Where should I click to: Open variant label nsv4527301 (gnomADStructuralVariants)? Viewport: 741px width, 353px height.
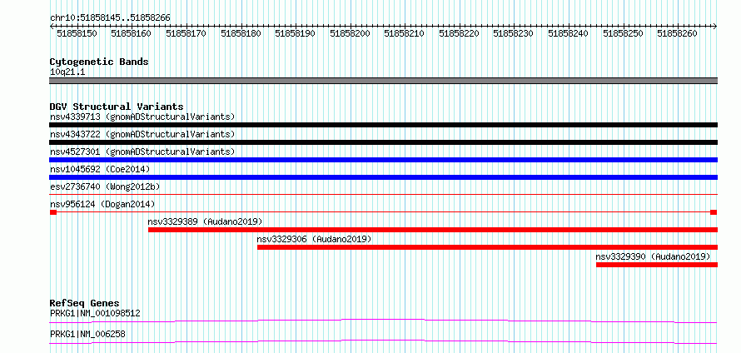pyautogui.click(x=142, y=152)
